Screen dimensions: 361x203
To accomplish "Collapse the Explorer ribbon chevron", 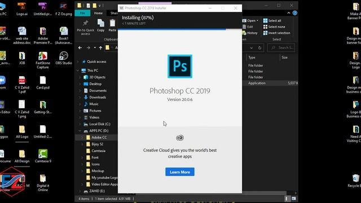I will [x=289, y=13].
